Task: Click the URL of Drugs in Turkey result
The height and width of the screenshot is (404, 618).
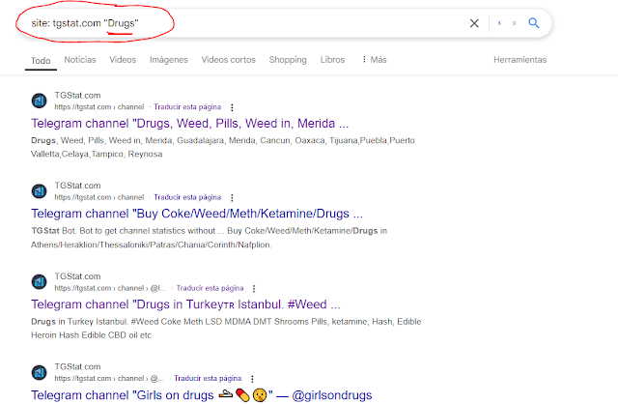Action: tap(110, 288)
